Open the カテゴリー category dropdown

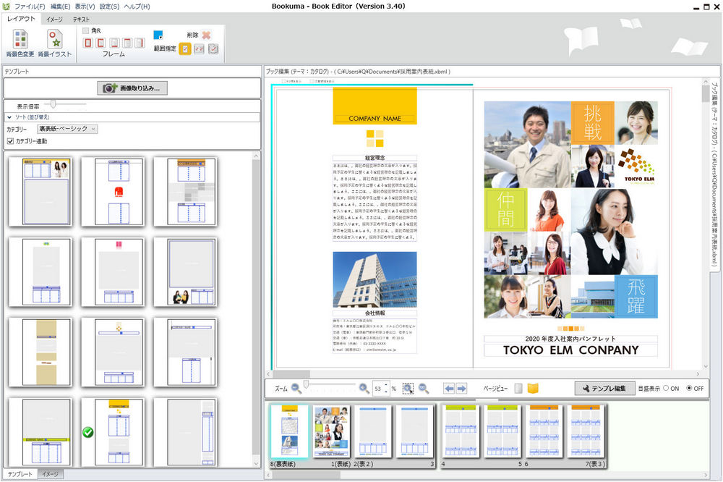(x=68, y=129)
